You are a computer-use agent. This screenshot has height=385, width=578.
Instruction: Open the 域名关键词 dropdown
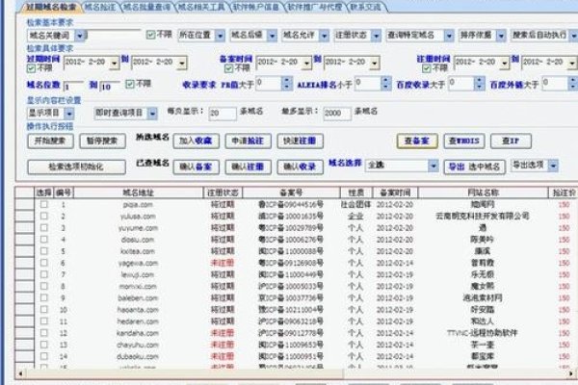(x=80, y=36)
